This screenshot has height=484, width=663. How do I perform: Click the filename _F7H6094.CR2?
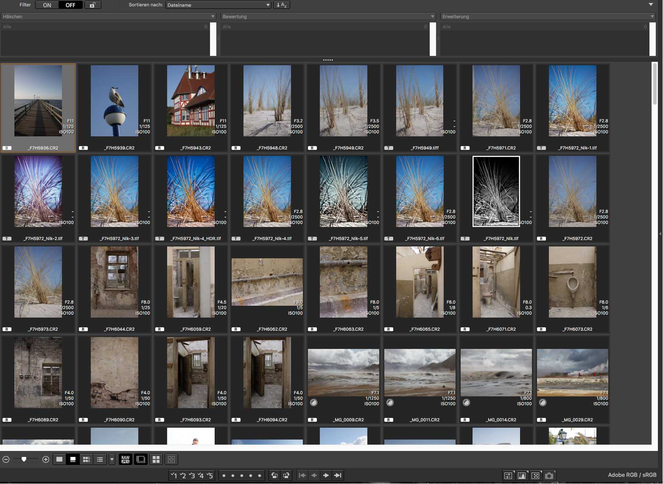[272, 420]
